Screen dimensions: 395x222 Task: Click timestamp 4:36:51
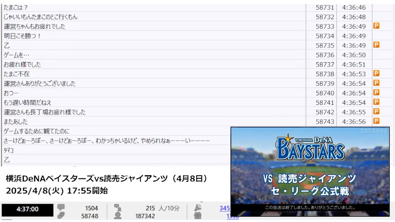pos(354,65)
